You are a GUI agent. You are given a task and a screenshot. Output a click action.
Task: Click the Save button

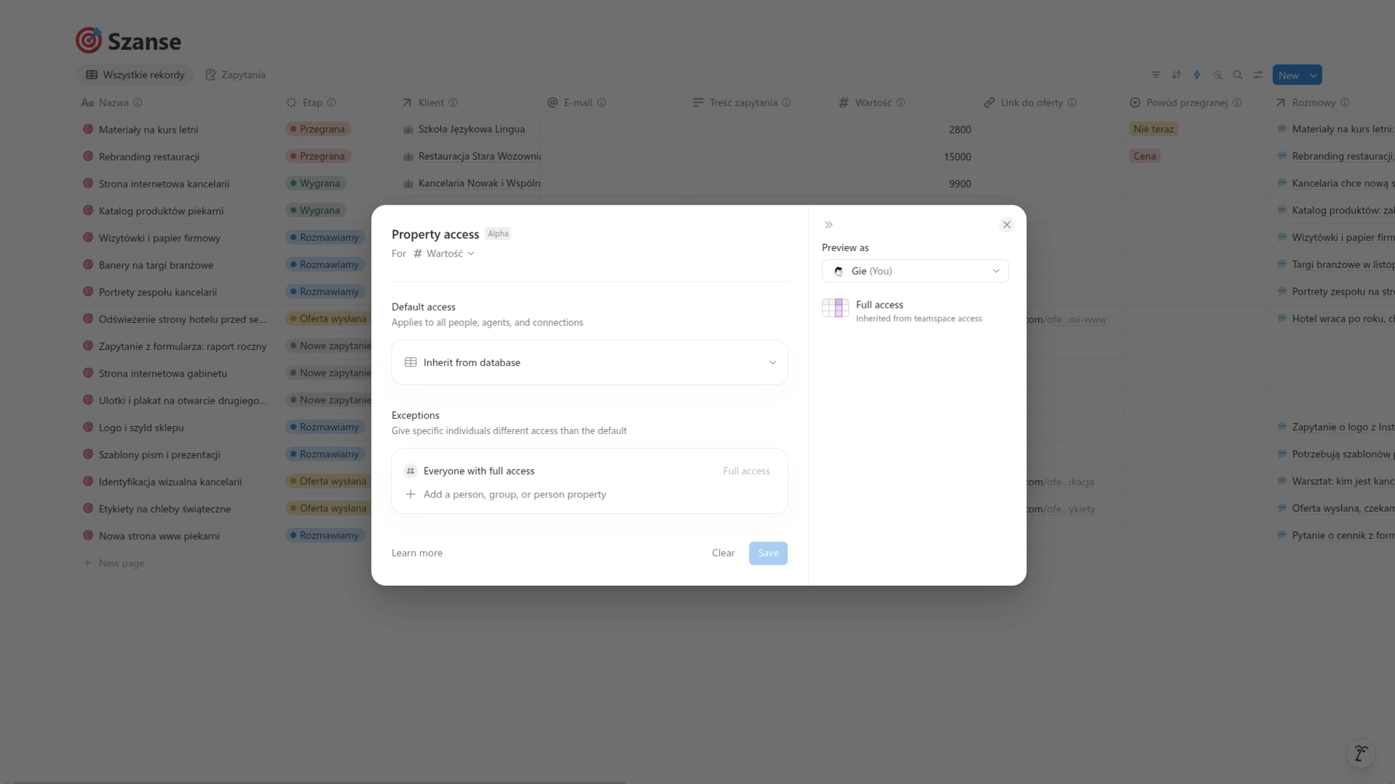tap(768, 553)
